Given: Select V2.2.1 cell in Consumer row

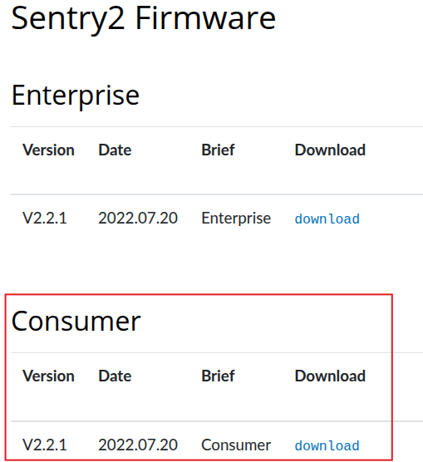Looking at the screenshot, I should (45, 445).
